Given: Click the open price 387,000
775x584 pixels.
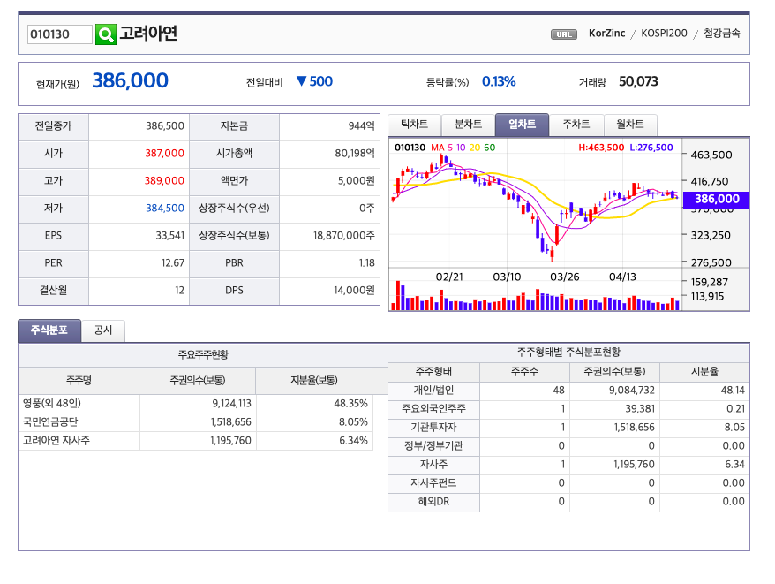Looking at the screenshot, I should pyautogui.click(x=164, y=154).
